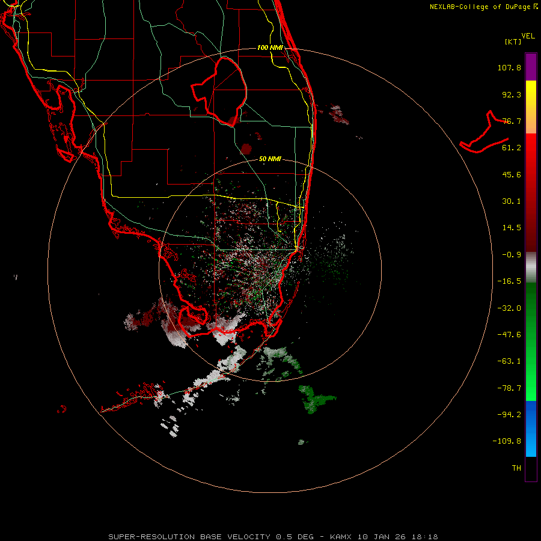The height and width of the screenshot is (541, 541).
Task: Select the -78.7 scale value
Action: click(x=509, y=388)
